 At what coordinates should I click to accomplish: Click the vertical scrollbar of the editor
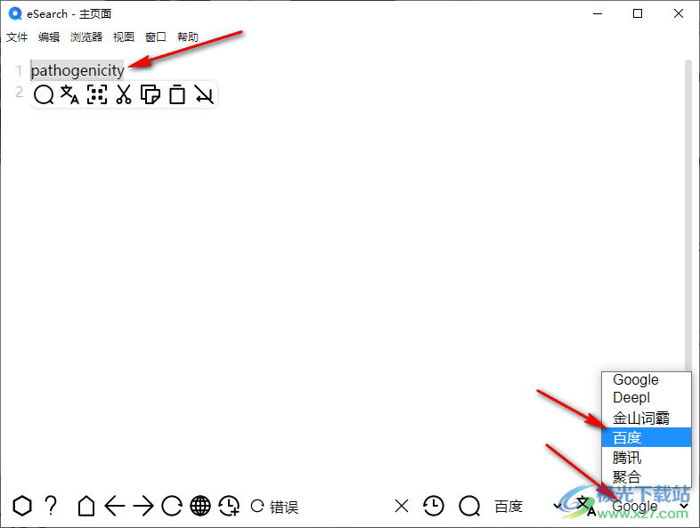tap(688, 215)
